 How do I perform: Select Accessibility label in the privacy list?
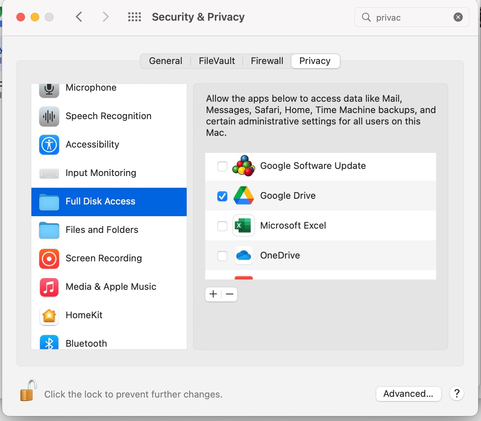(93, 145)
